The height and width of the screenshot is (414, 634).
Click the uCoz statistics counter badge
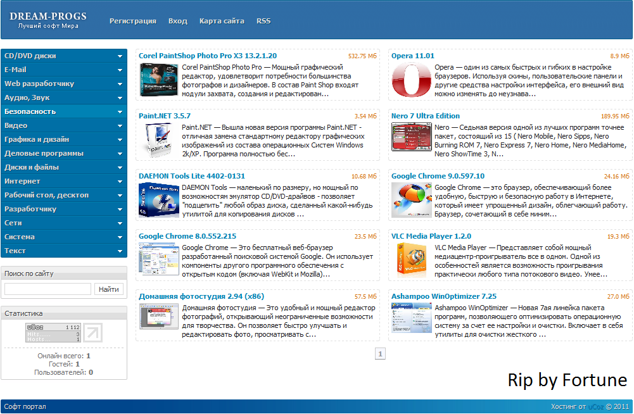coord(53,332)
